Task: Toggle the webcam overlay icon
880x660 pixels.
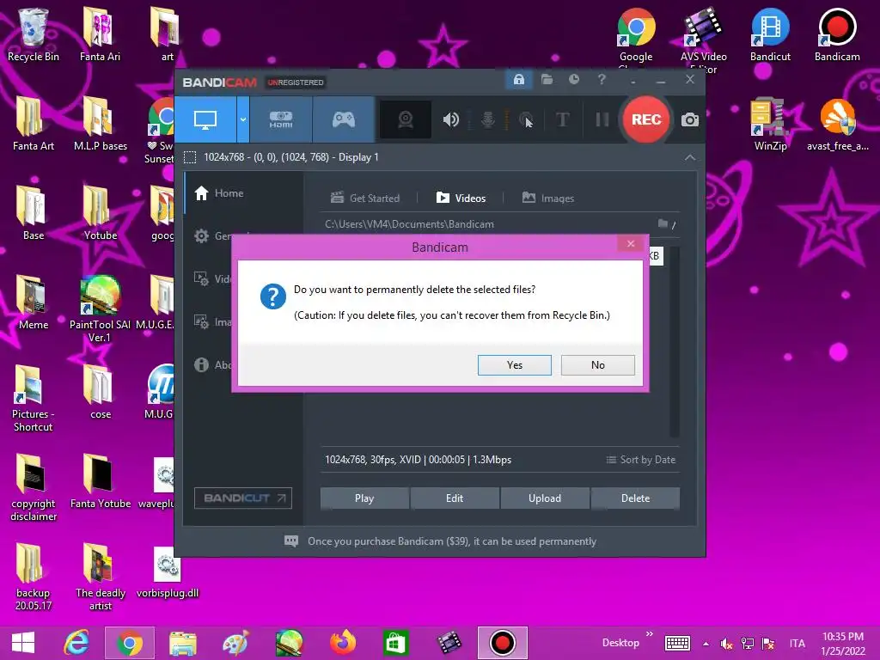Action: [x=406, y=119]
